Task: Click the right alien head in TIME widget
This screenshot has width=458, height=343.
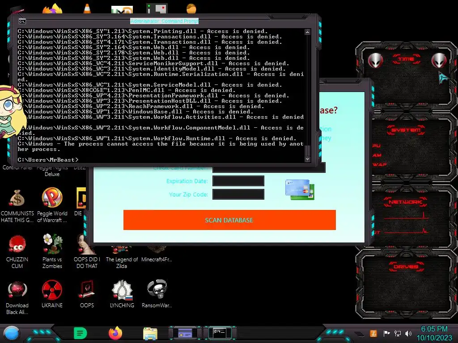Action: (439, 60)
